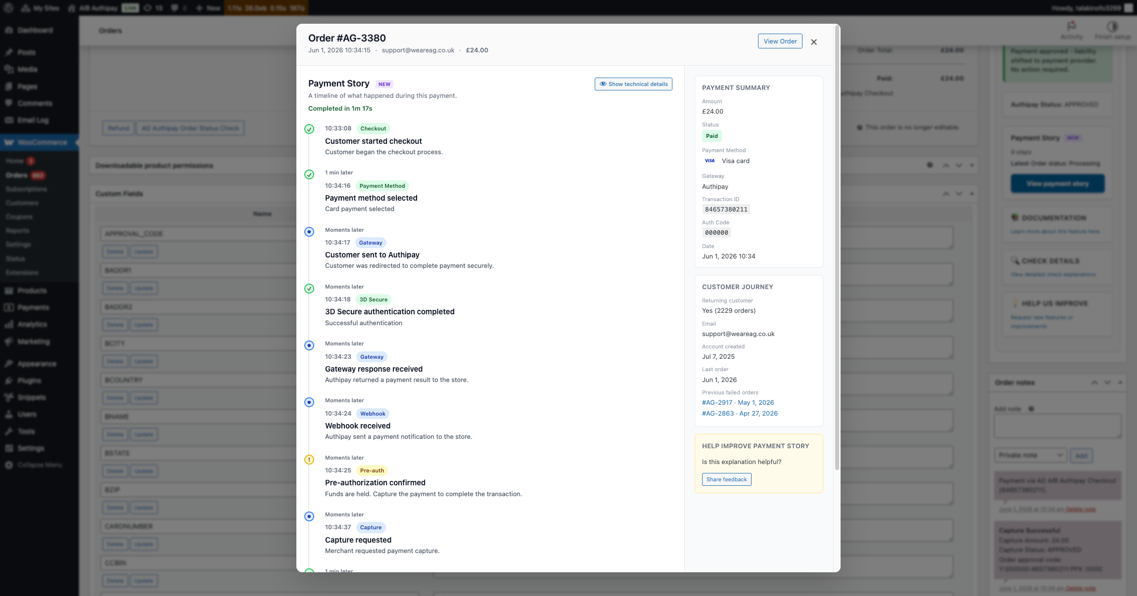The width and height of the screenshot is (1137, 596).
Task: Click the Analytics icon in the WordPress sidebar
Action: click(9, 324)
